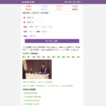
Task: Open the 名字配对打分 link
Action: [x=41, y=86]
